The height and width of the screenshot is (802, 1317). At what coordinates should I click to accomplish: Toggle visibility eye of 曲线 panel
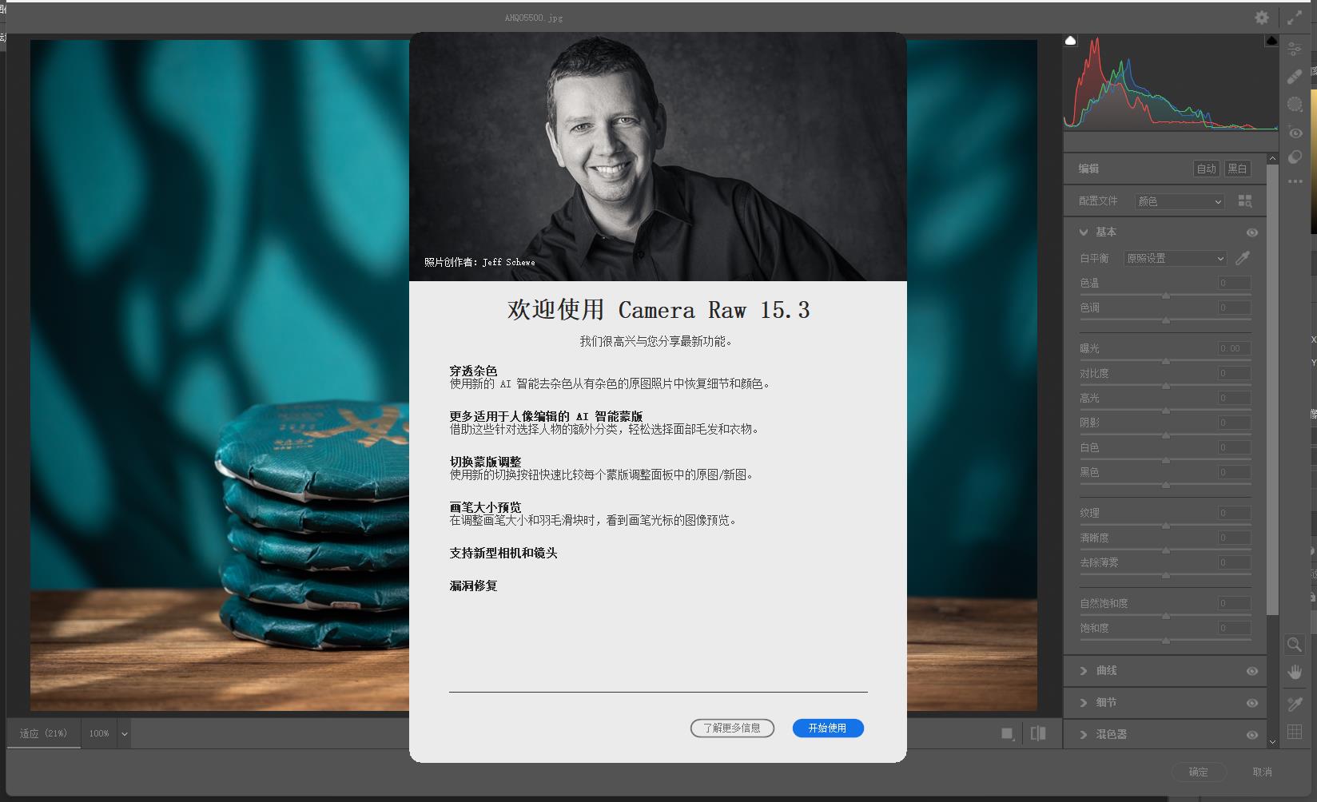click(1251, 671)
